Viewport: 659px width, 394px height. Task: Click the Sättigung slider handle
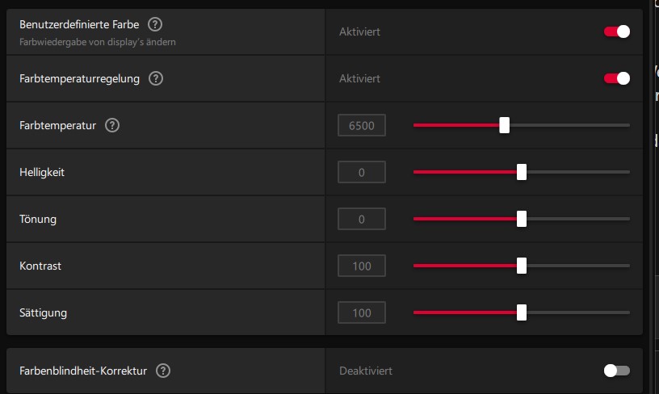[x=522, y=312]
